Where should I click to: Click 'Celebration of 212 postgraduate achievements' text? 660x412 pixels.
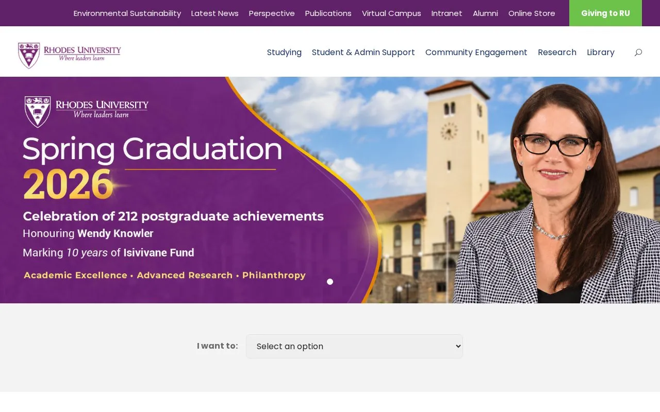coord(173,216)
